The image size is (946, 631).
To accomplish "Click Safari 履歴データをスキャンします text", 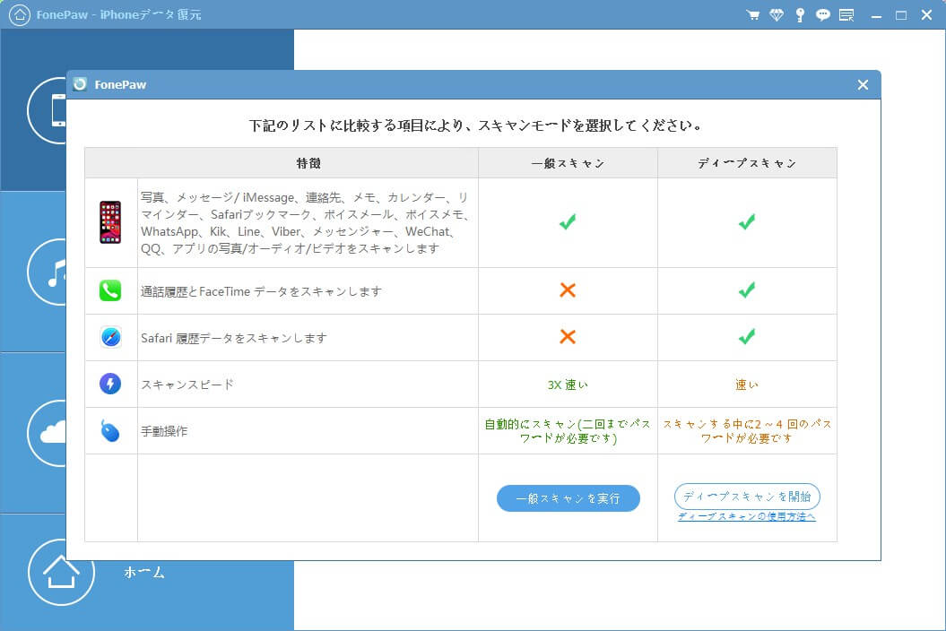I will click(234, 338).
